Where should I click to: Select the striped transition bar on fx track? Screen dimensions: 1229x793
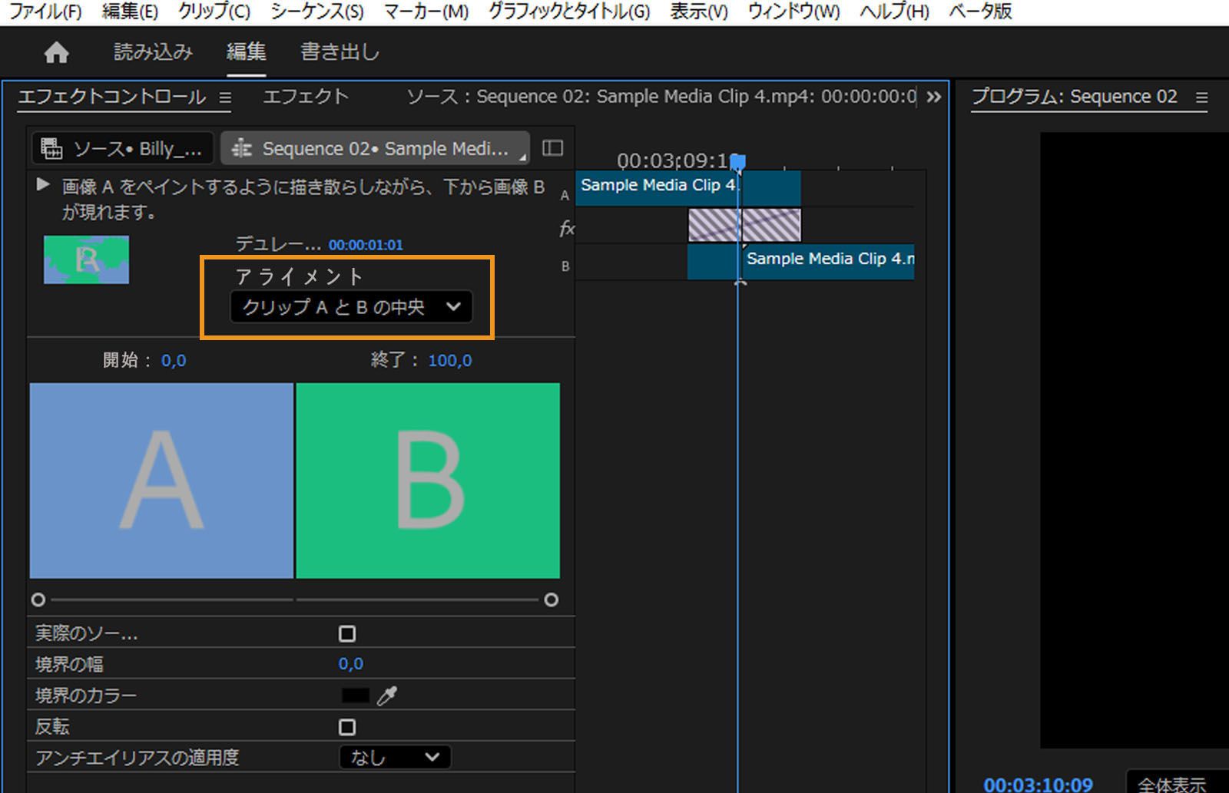(744, 225)
